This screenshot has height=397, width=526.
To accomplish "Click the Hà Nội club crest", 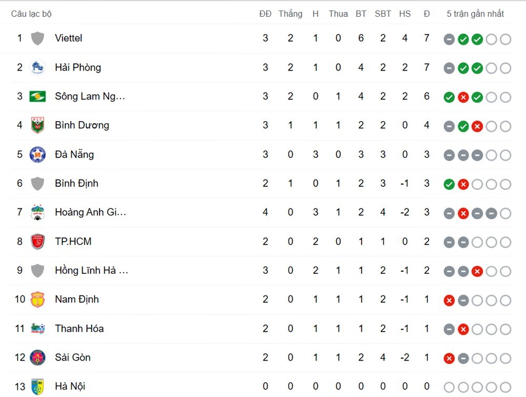I will [37, 386].
